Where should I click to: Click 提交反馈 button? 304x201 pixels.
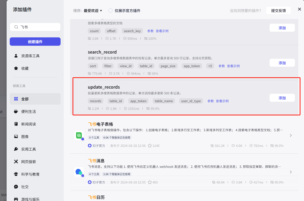point(278,11)
